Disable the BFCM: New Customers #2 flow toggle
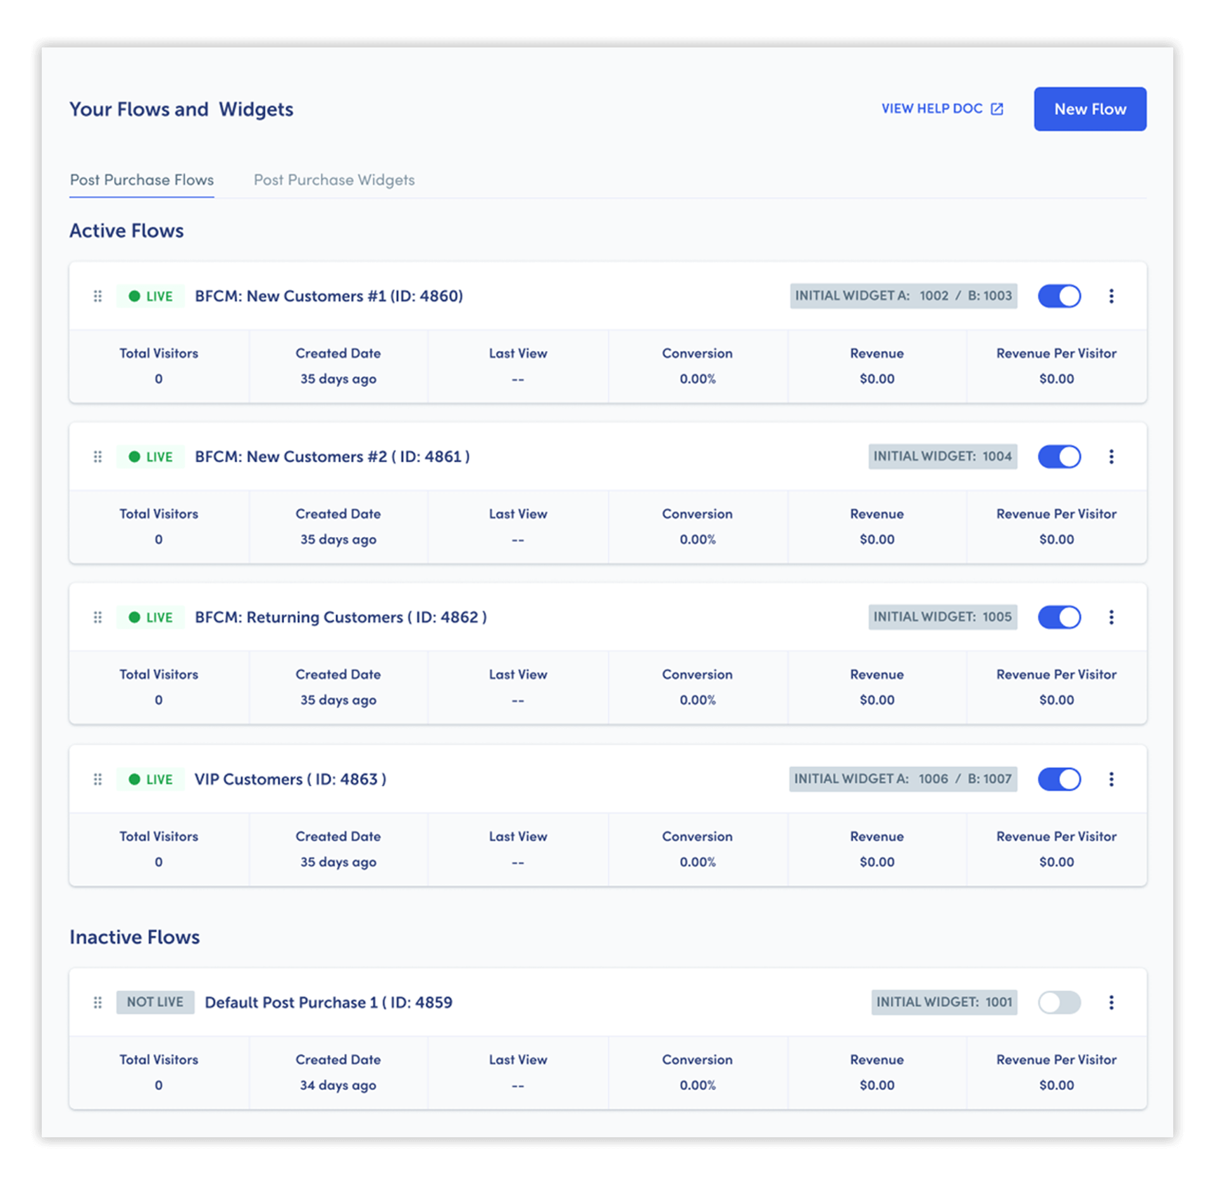Image resolution: width=1215 pixels, height=1186 pixels. pos(1059,457)
